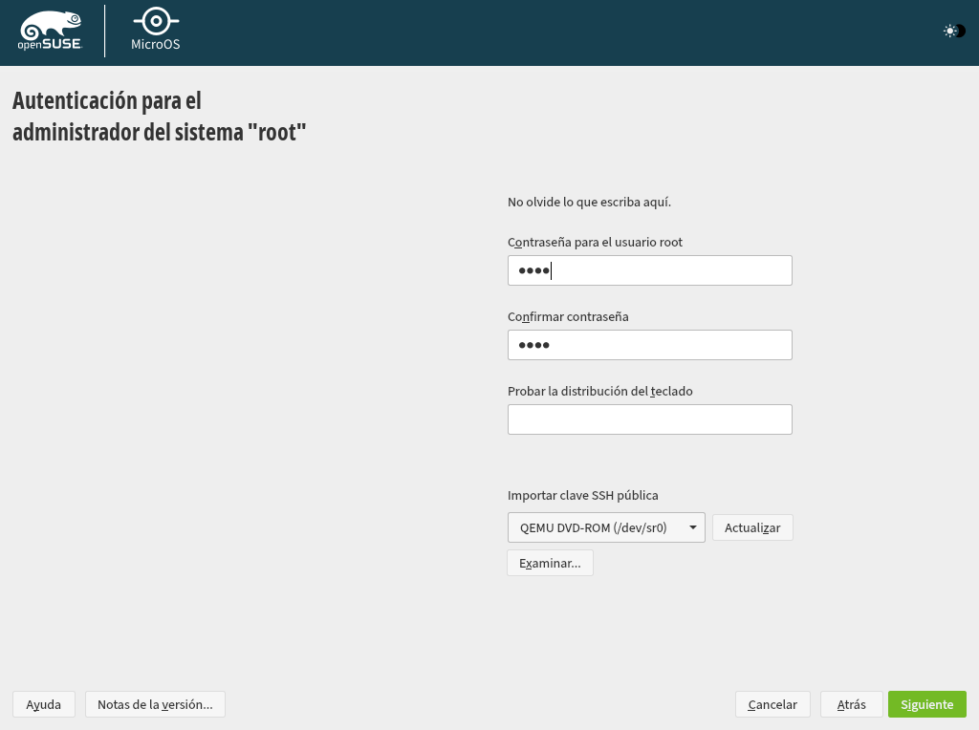This screenshot has height=730, width=979.
Task: Click the Actualizar button
Action: (x=752, y=527)
